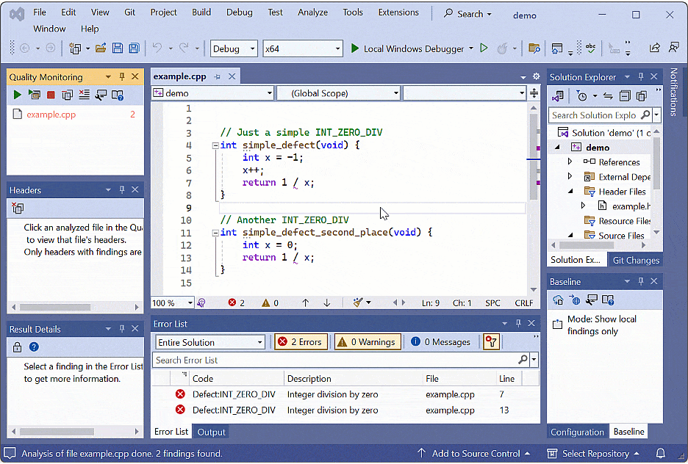Click the editor settings gear icon above code
This screenshot has width=688, height=464.
[x=535, y=76]
